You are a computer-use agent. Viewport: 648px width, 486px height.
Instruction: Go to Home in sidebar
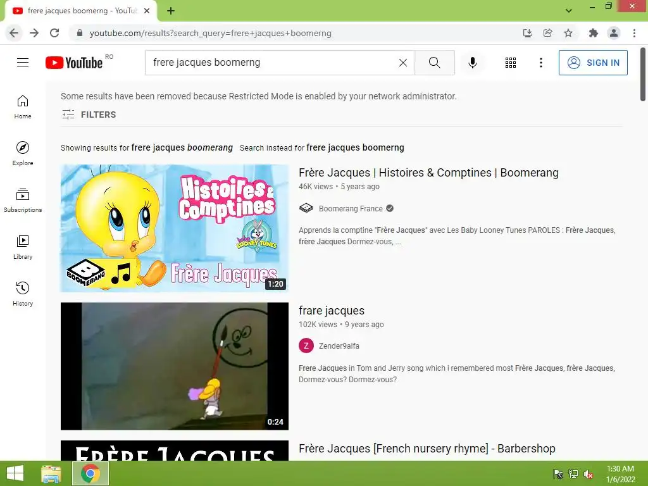click(x=23, y=107)
